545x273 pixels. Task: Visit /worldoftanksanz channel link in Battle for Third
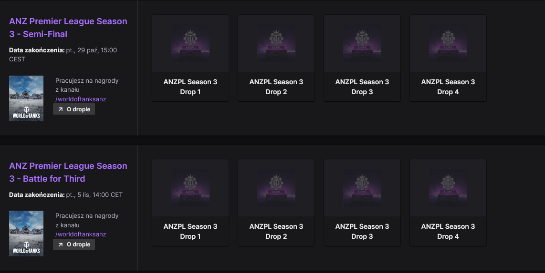tap(81, 234)
